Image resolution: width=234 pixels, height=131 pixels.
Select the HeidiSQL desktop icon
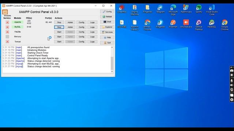(x=212, y=24)
